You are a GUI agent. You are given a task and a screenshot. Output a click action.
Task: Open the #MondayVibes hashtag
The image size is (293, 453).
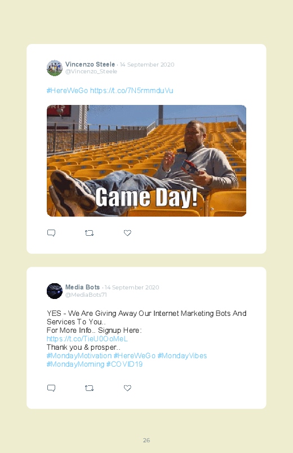(182, 355)
